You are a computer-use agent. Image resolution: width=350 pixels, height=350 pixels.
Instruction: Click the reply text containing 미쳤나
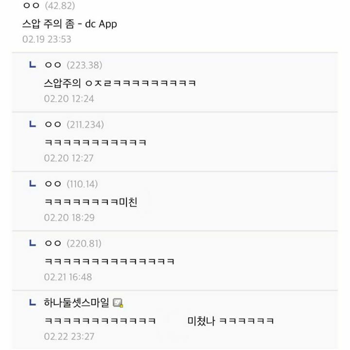pos(159,321)
